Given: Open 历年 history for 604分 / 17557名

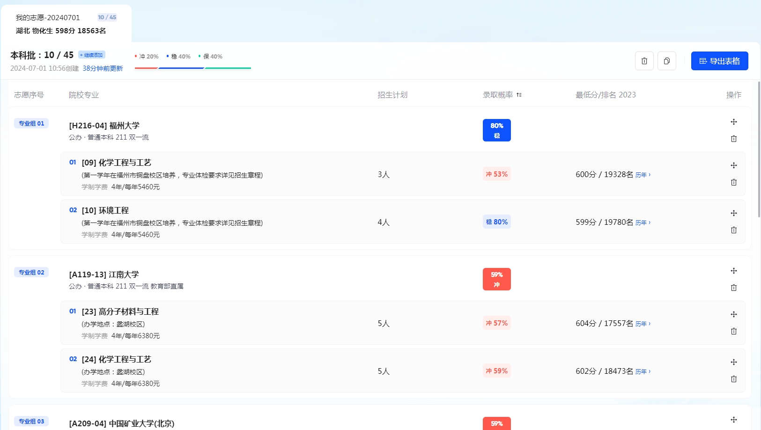Looking at the screenshot, I should click(643, 324).
